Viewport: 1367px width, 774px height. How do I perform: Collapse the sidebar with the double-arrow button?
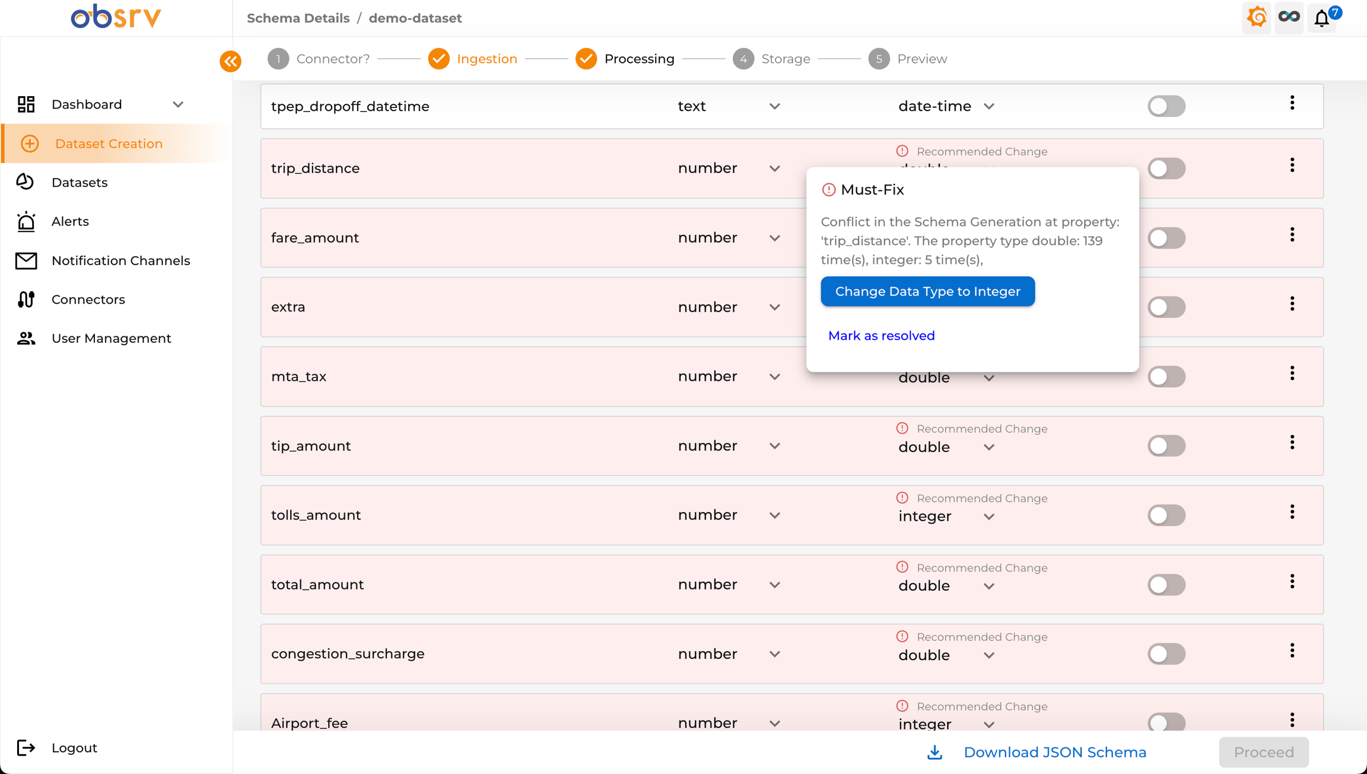click(230, 61)
